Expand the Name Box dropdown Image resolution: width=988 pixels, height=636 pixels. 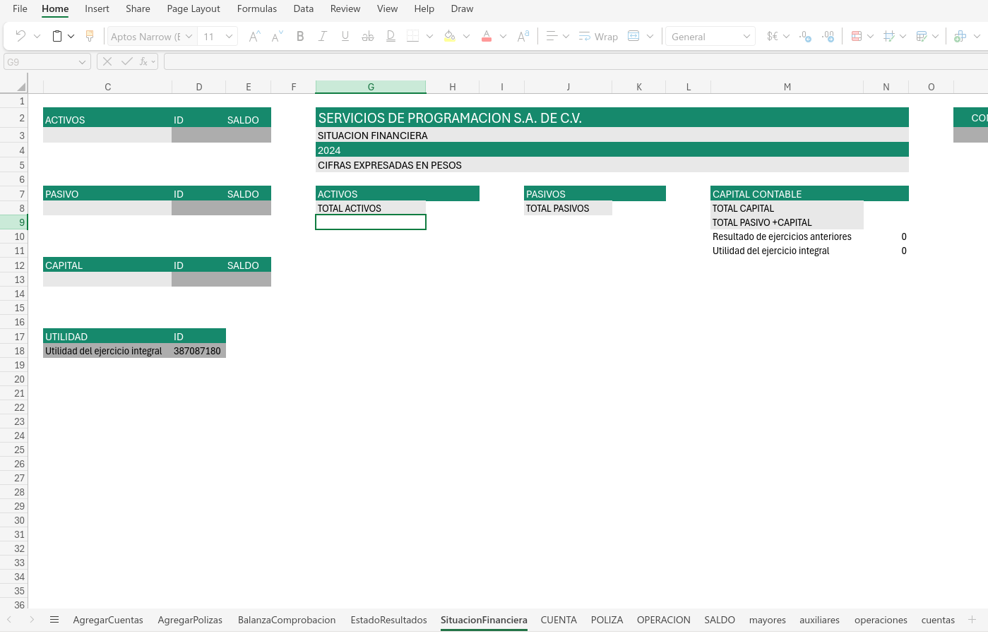click(x=82, y=62)
